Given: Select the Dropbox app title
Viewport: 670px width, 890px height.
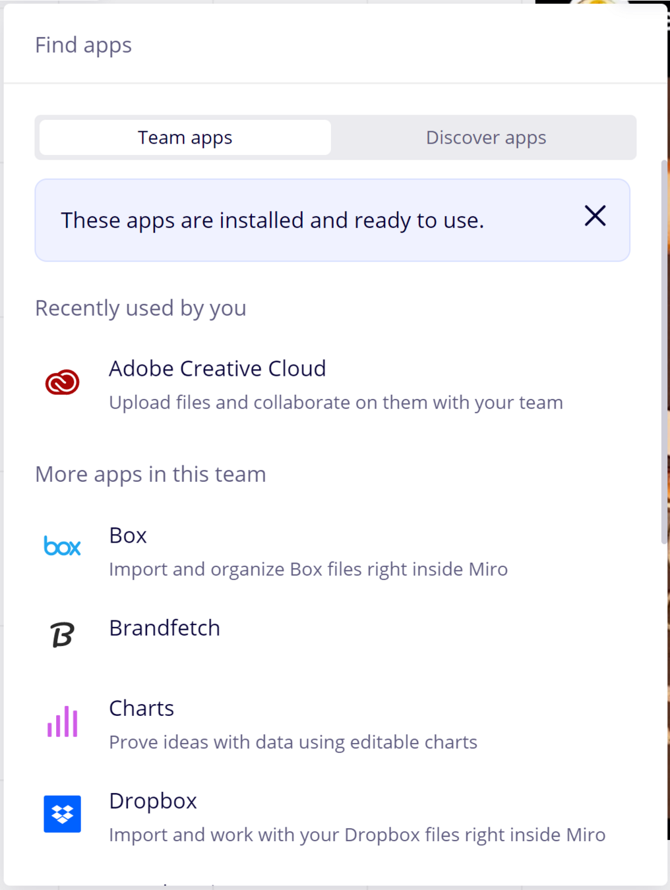Looking at the screenshot, I should (x=153, y=801).
